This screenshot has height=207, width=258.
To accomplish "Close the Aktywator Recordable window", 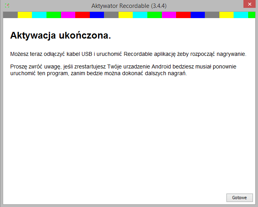I will [x=250, y=4].
